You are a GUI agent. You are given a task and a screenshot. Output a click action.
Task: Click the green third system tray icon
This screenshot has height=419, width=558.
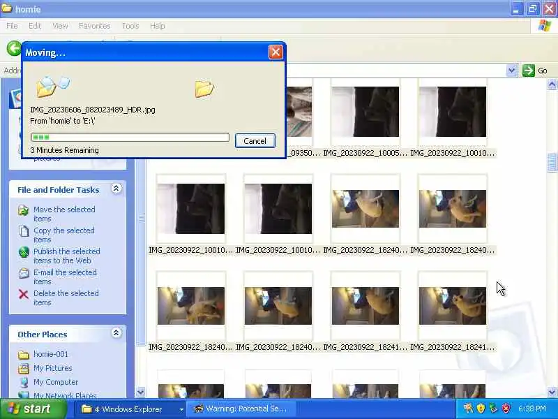click(x=493, y=409)
